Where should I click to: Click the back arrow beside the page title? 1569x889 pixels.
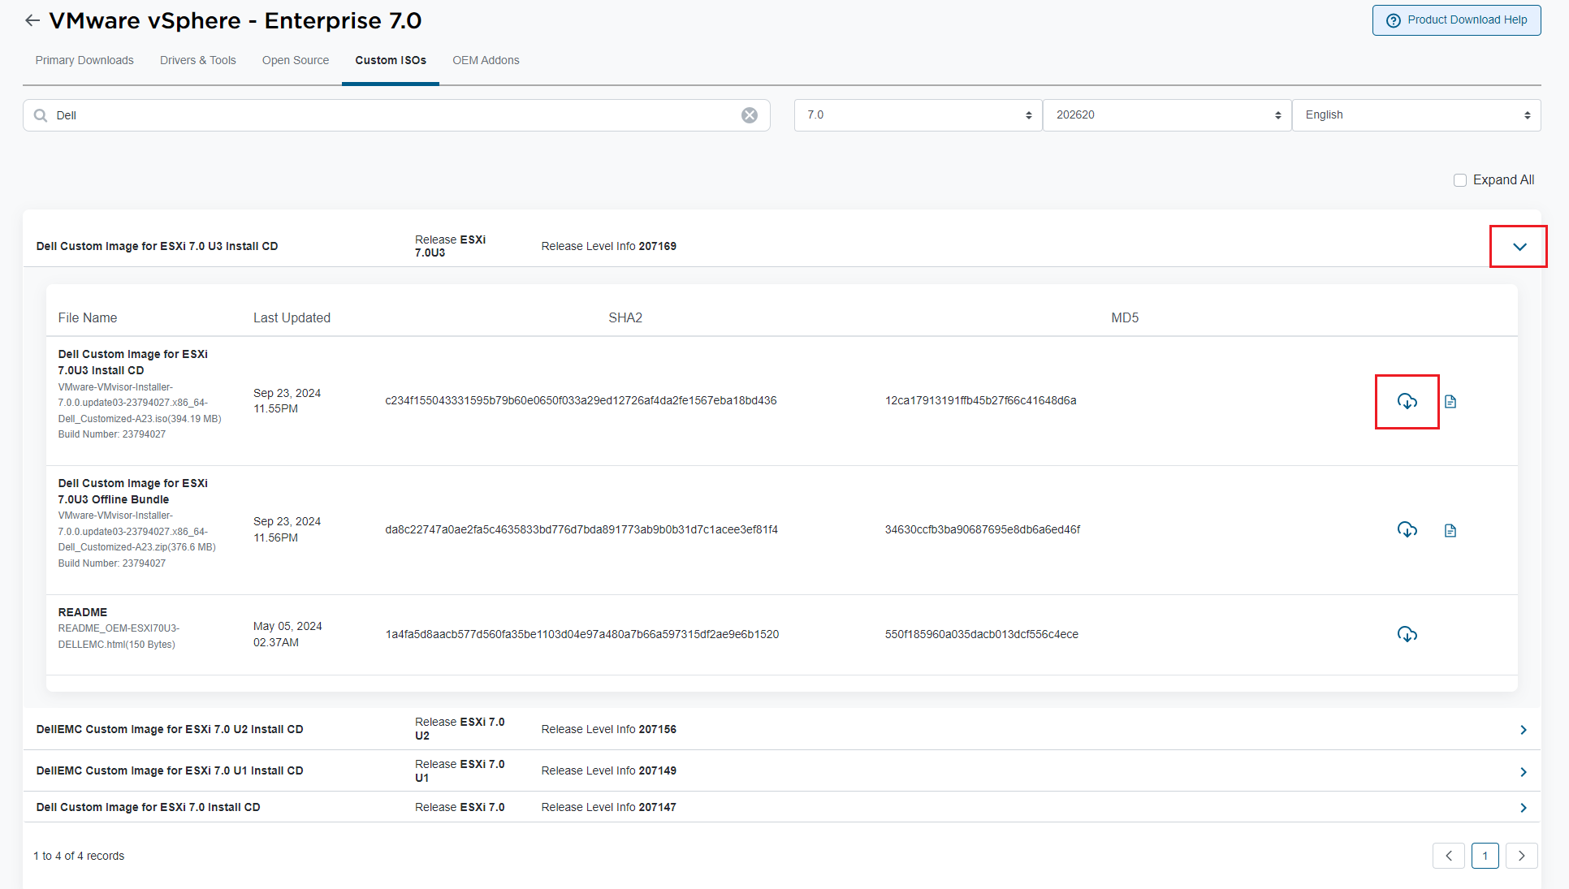point(32,20)
